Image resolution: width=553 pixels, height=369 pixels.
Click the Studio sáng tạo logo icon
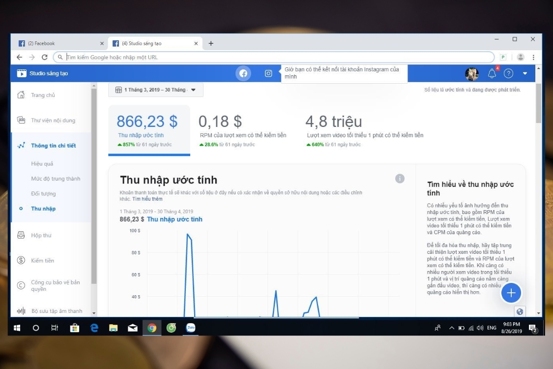pyautogui.click(x=22, y=73)
